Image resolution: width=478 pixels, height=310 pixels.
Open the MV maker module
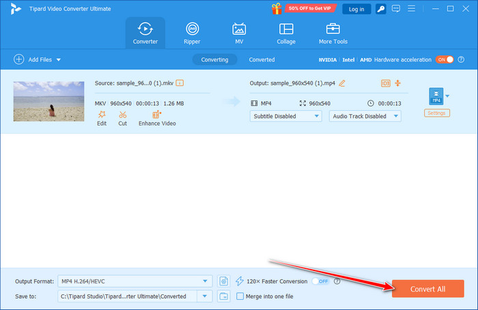coord(239,33)
